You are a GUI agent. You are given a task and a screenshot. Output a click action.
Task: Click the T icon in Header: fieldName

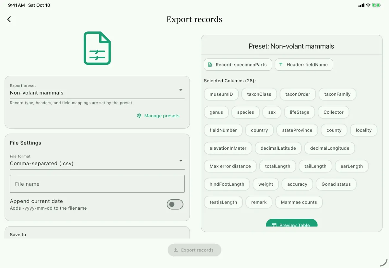coord(281,64)
